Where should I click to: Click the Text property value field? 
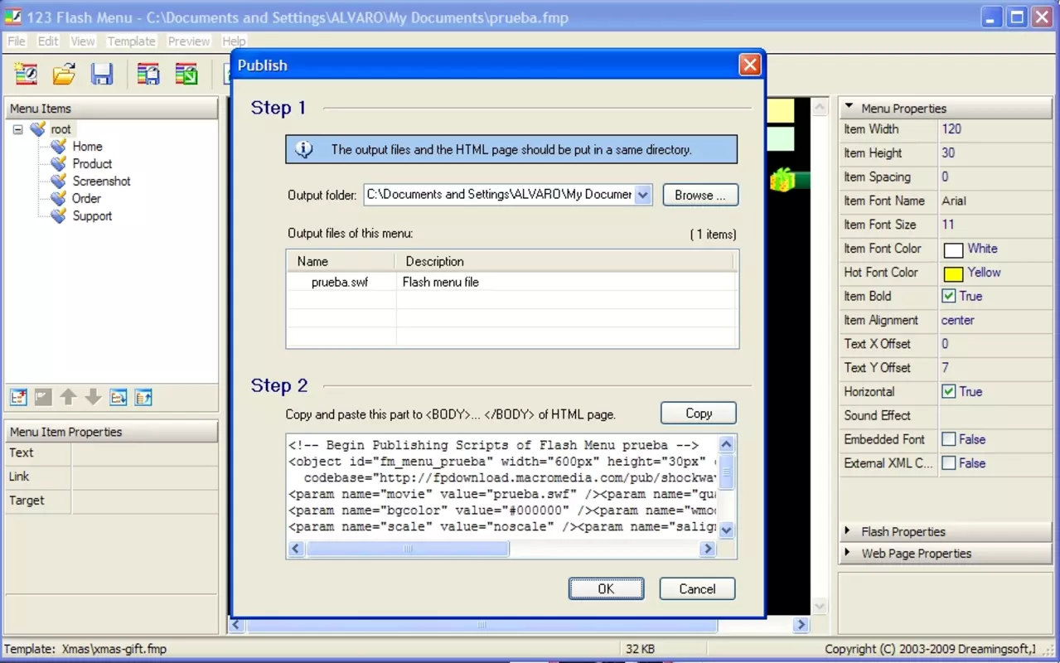144,452
